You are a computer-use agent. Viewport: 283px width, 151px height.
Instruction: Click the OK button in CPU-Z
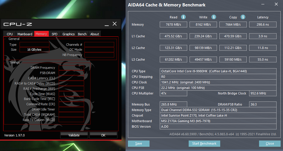103,135
